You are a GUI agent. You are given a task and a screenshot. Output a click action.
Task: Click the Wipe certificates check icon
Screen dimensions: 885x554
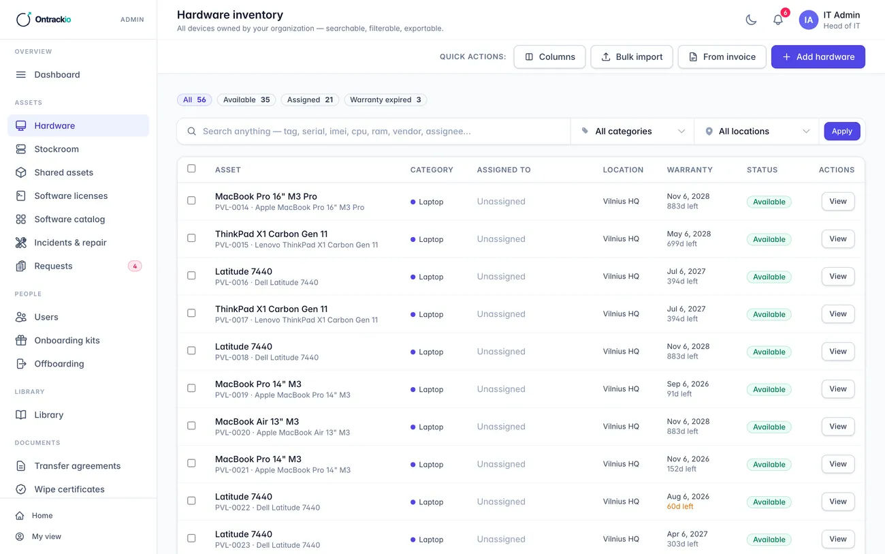tap(21, 489)
